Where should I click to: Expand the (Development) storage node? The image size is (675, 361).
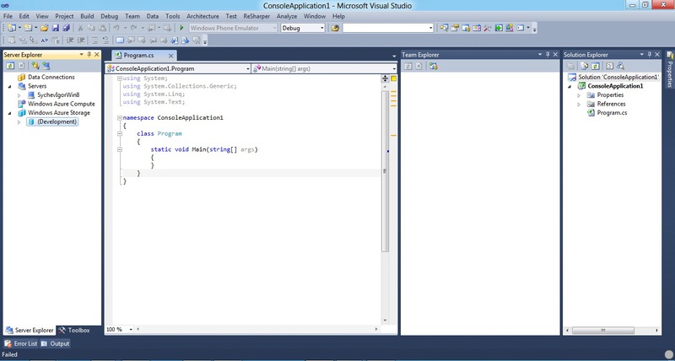click(19, 122)
